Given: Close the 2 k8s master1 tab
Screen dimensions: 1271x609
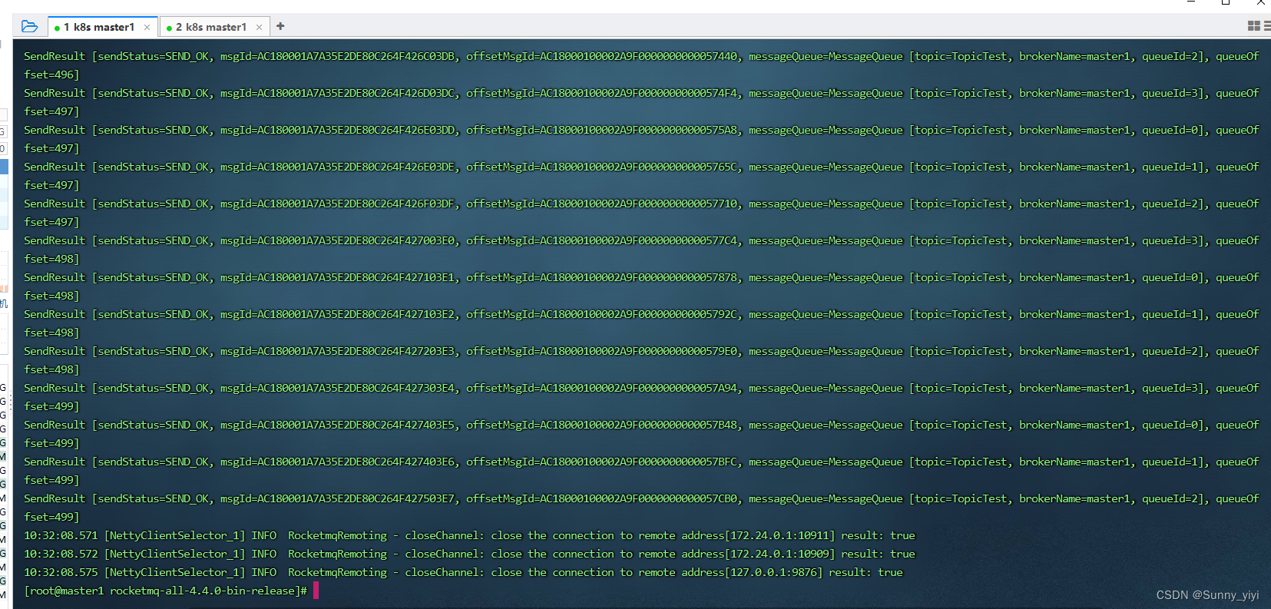Looking at the screenshot, I should click(259, 27).
